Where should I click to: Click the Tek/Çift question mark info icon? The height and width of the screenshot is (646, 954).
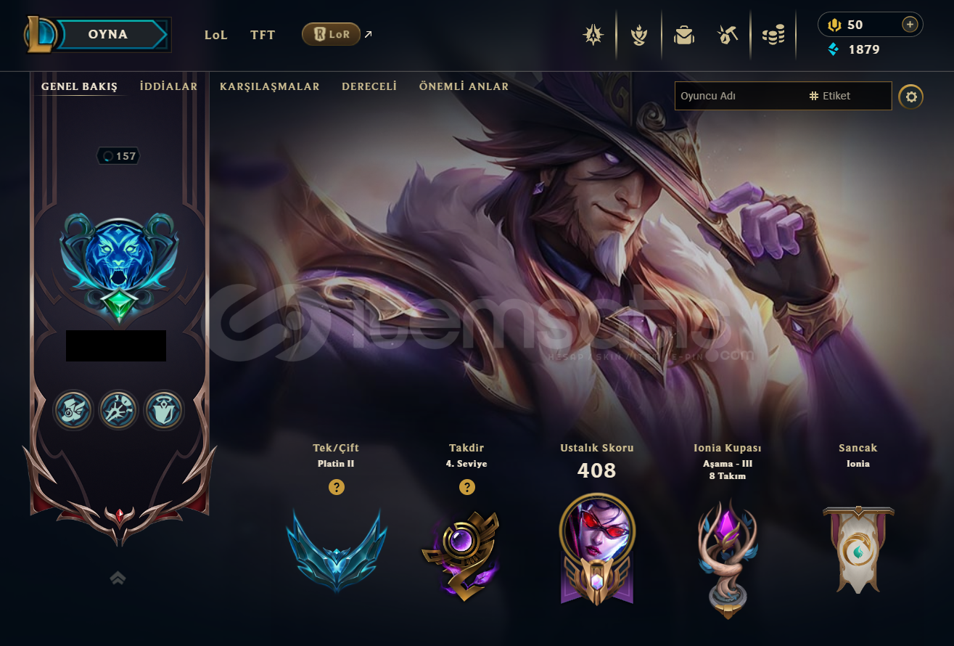336,487
